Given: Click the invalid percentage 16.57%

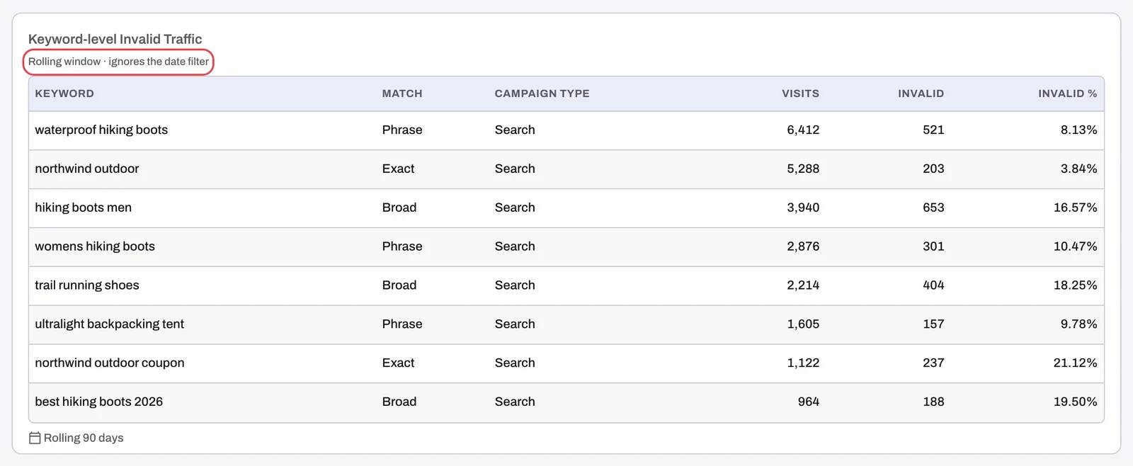Looking at the screenshot, I should 1075,208.
